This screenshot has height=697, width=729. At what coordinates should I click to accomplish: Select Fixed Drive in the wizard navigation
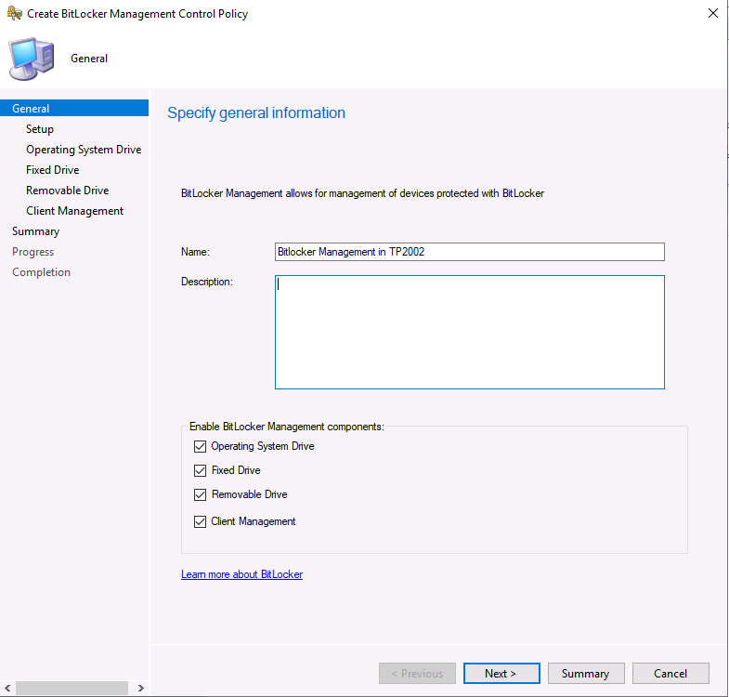pos(53,170)
